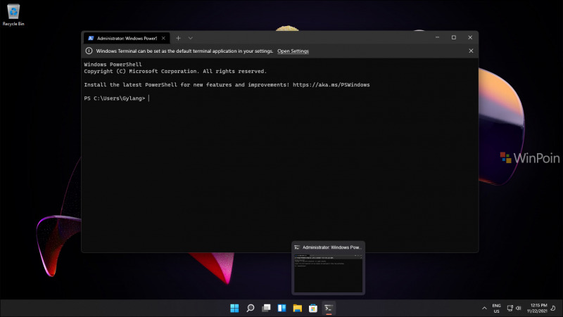Click the Copyright Microsoft Corporation line
Image resolution: width=563 pixels, height=317 pixels.
(175, 72)
